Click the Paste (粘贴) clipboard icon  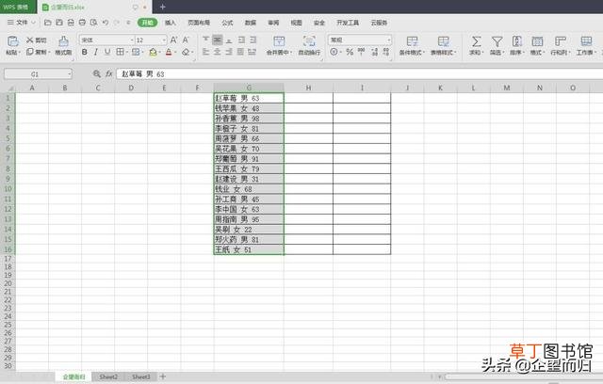click(12, 41)
